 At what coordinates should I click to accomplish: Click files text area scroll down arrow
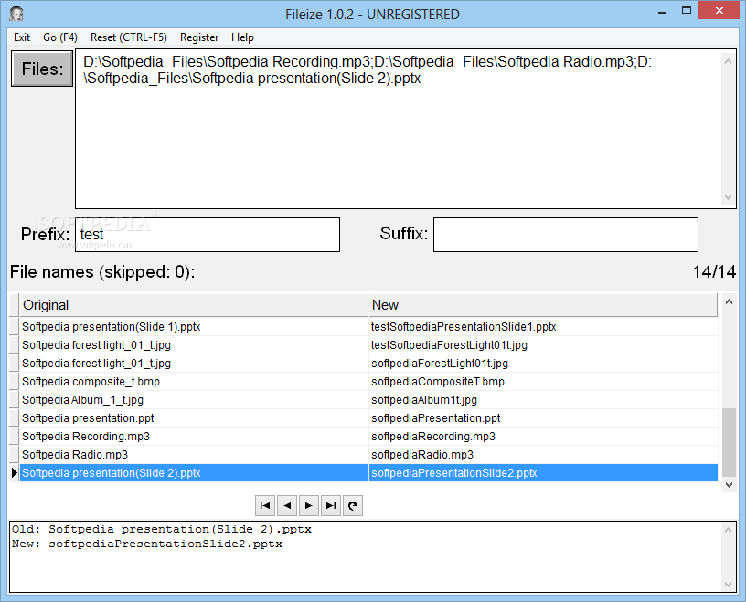coord(728,197)
